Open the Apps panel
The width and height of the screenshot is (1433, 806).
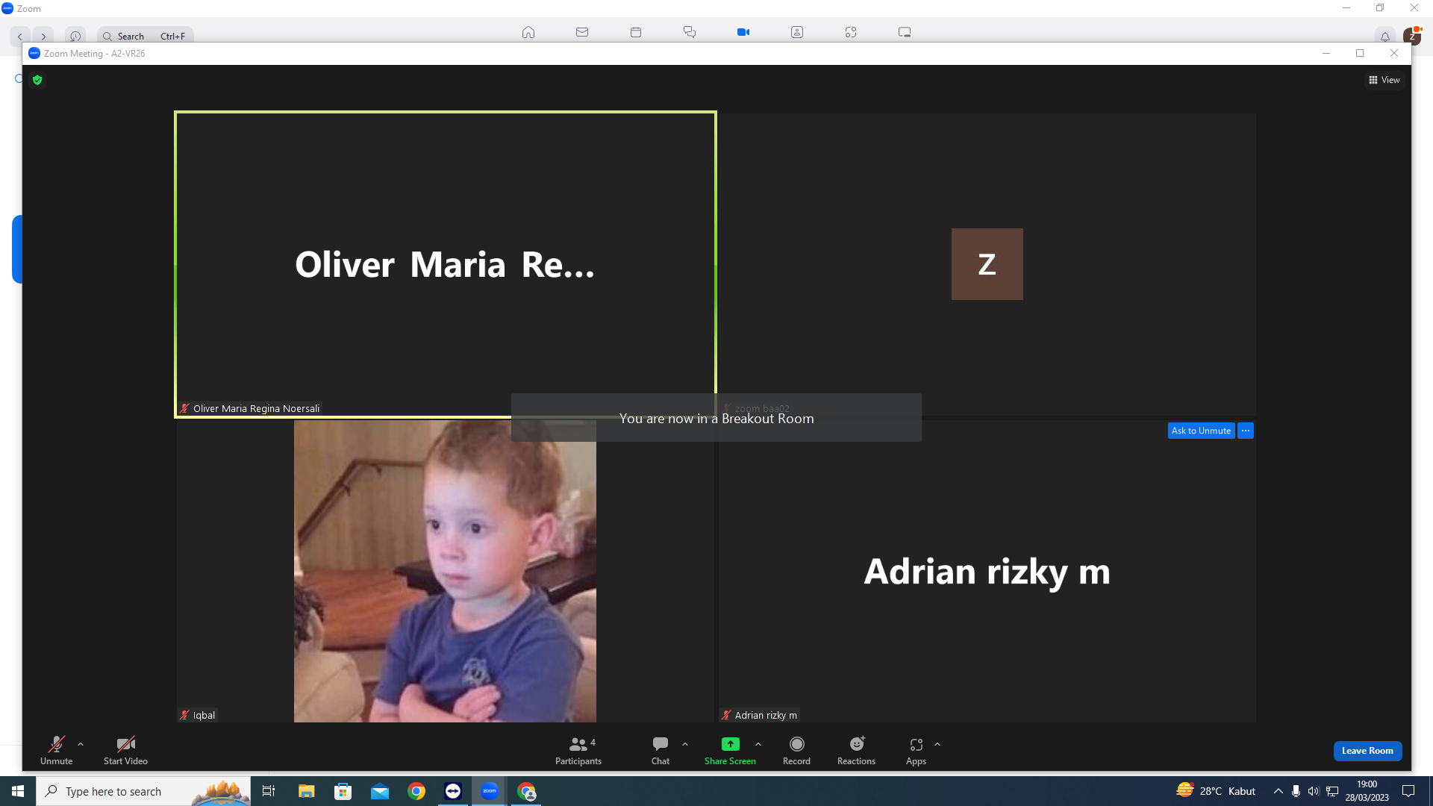click(916, 750)
